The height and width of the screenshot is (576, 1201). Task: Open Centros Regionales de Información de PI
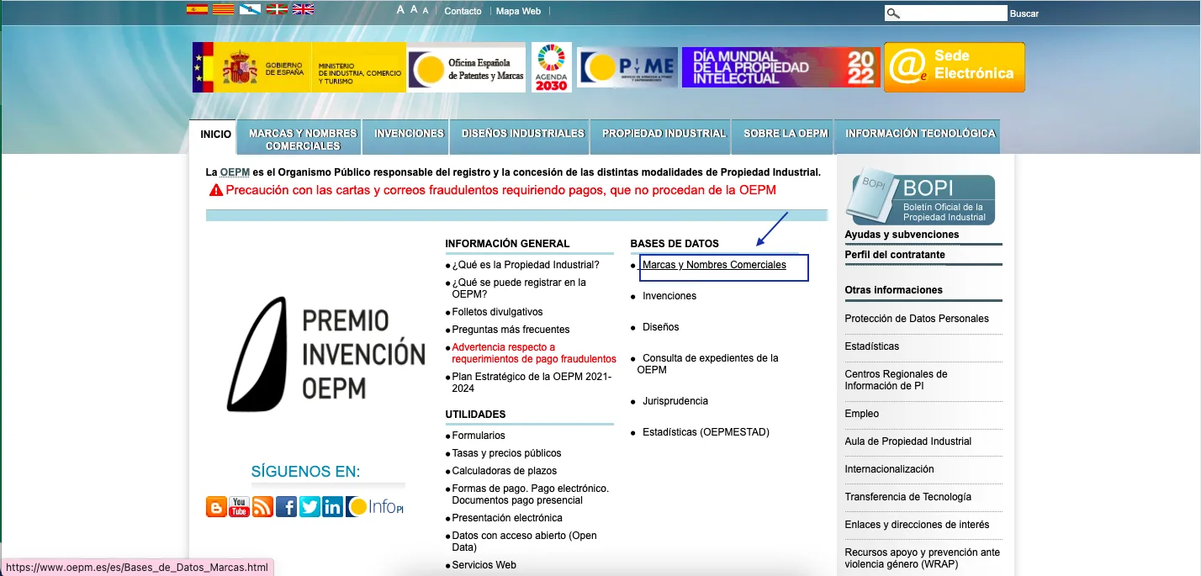(897, 380)
